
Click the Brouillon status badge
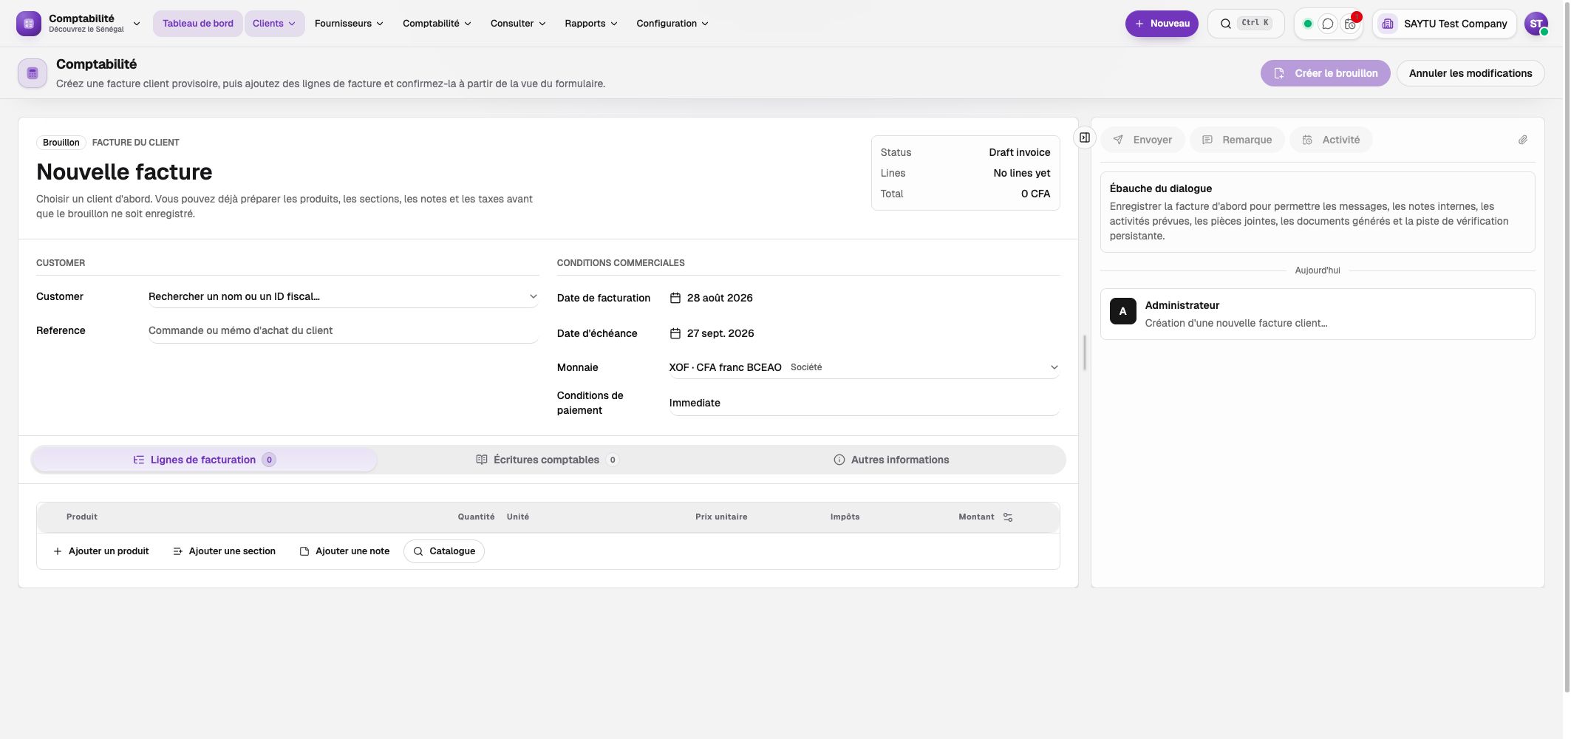pyautogui.click(x=61, y=143)
